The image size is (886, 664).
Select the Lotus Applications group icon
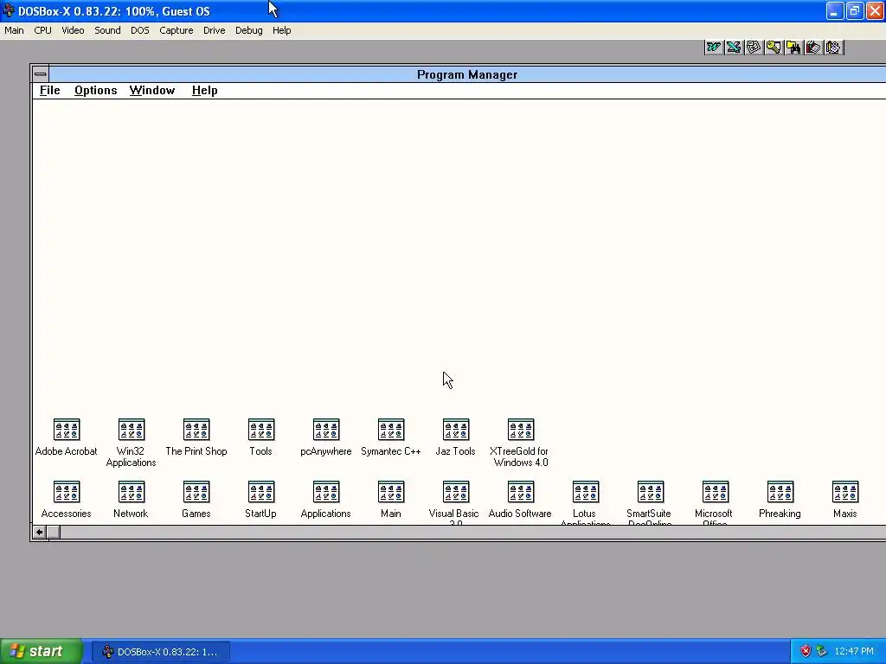click(586, 492)
